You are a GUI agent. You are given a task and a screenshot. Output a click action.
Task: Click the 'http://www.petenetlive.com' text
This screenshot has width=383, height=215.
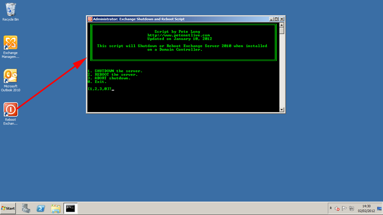point(179,35)
